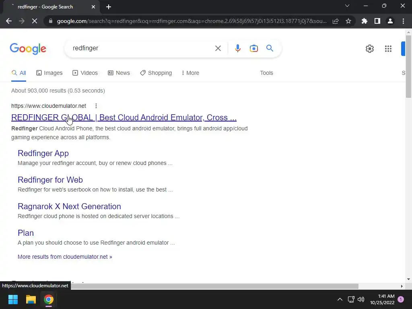Switch to Videos results
Viewport: 412px width, 309px height.
coord(85,73)
